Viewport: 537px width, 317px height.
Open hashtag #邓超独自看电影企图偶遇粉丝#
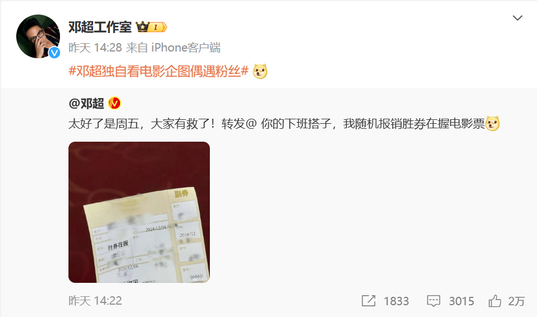159,71
